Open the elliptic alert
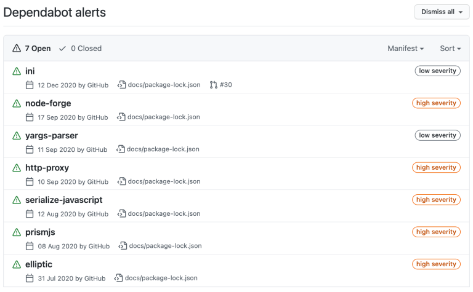Screen dimensions: 473x292 (39, 264)
